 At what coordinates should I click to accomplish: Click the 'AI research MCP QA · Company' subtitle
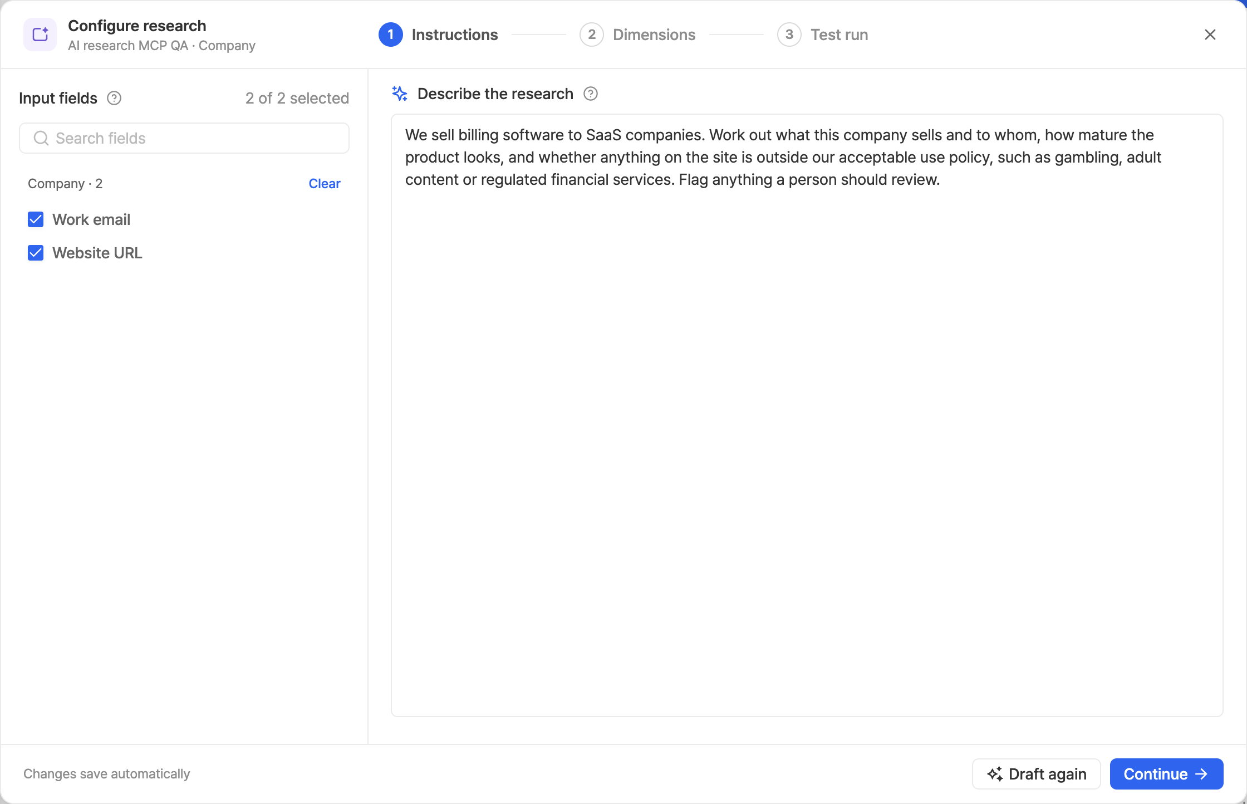point(161,46)
